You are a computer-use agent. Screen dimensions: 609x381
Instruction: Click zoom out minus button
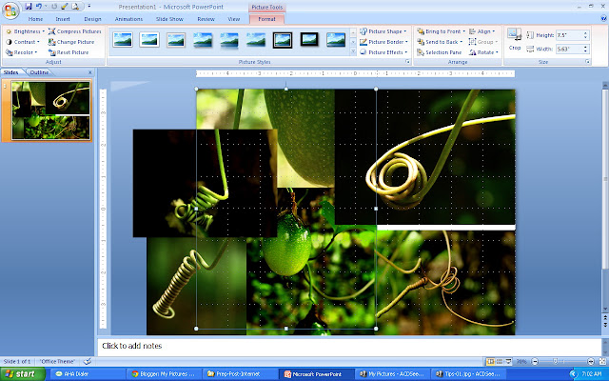535,362
